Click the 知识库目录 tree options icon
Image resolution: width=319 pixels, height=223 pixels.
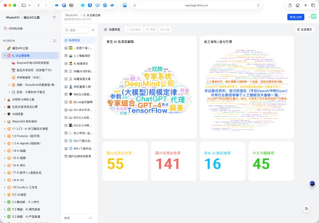pos(55,41)
